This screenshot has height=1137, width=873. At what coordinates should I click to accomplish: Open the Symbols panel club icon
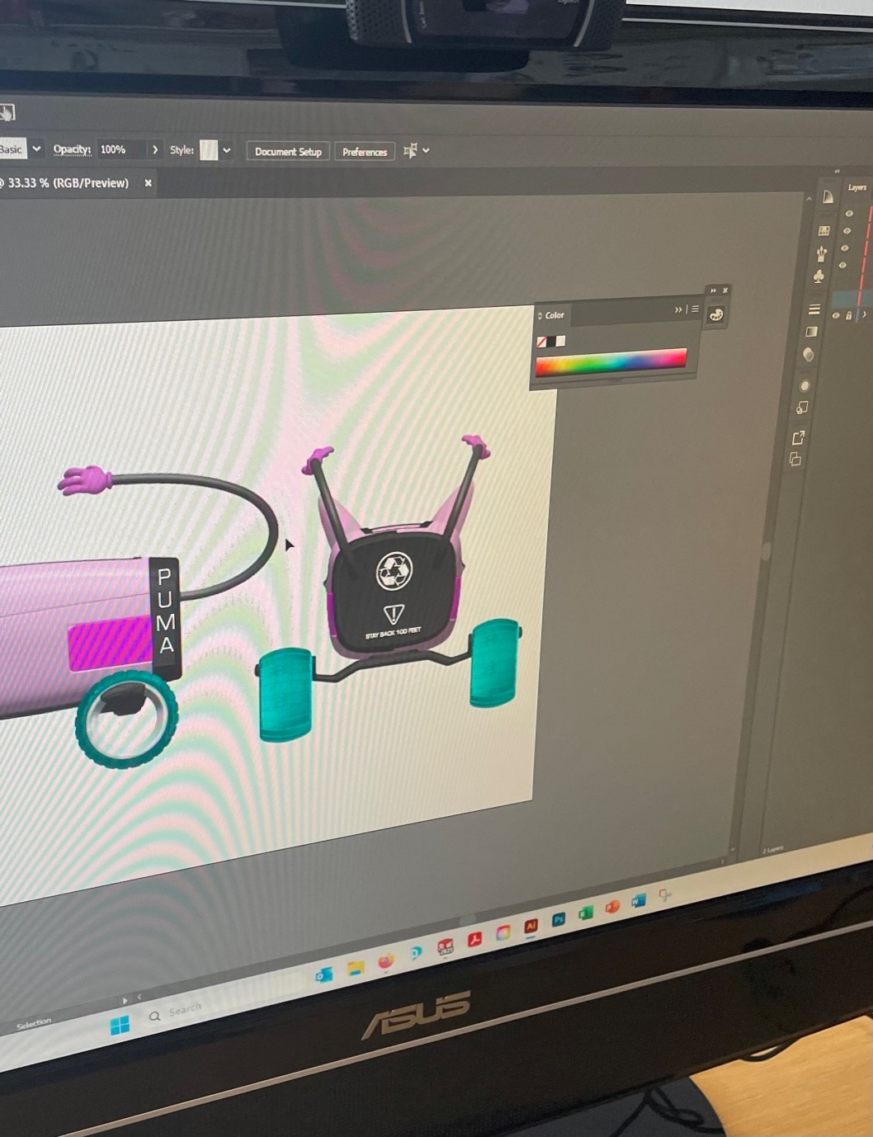tap(819, 276)
